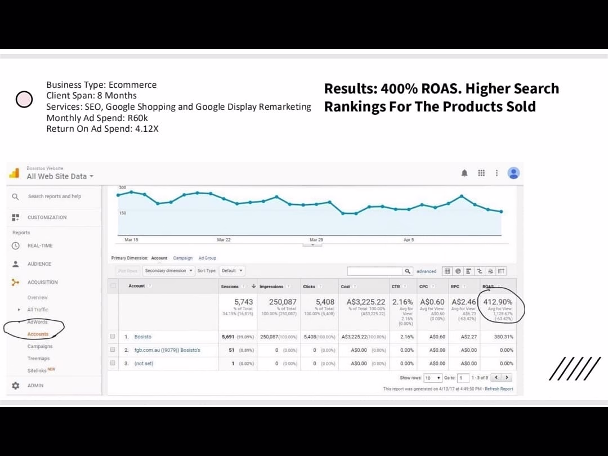The height and width of the screenshot is (456, 608).
Task: Select Ad Group primary dimension
Action: 207,258
